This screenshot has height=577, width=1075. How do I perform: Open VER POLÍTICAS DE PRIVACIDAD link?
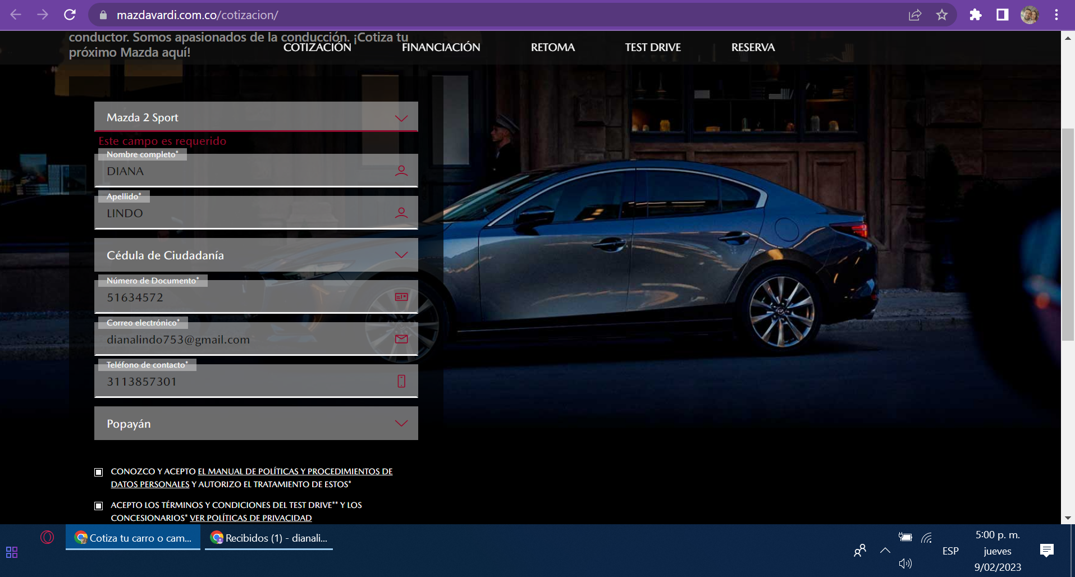(x=250, y=518)
